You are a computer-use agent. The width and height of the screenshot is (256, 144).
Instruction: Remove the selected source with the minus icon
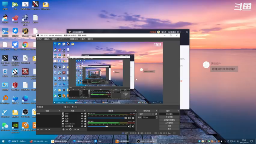point(67,129)
